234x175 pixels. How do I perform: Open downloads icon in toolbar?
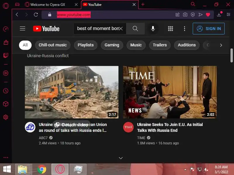tap(219, 14)
